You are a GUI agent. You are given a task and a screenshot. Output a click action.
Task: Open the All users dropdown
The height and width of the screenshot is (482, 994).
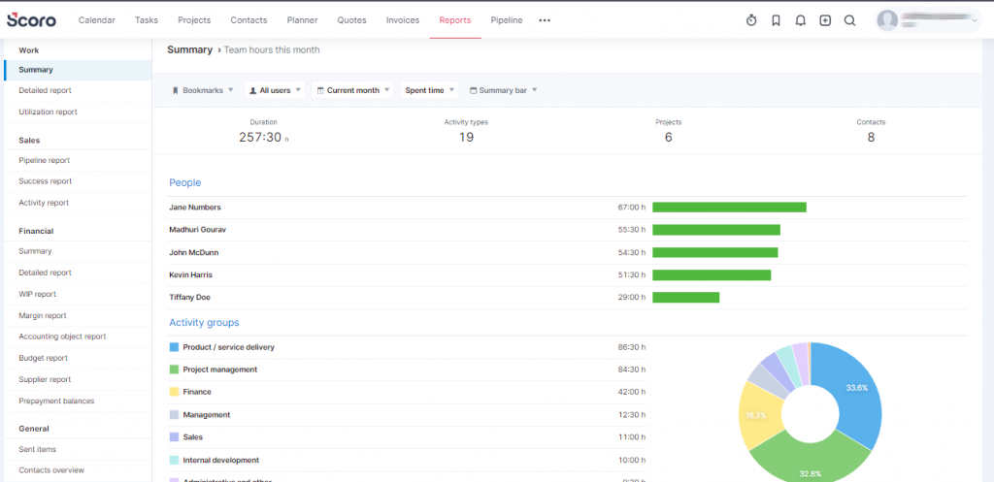tap(275, 90)
